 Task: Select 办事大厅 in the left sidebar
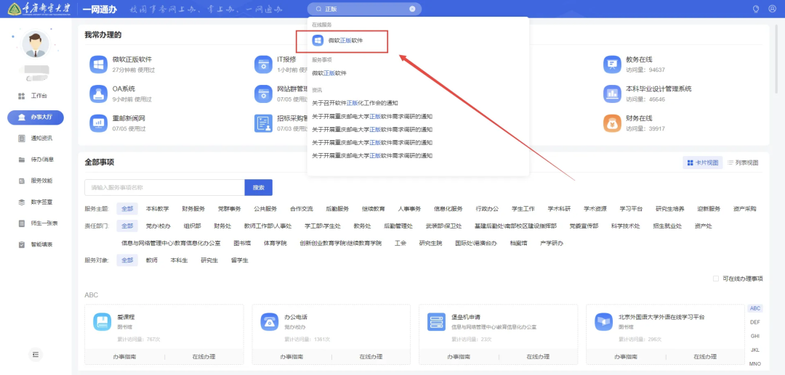click(x=36, y=118)
